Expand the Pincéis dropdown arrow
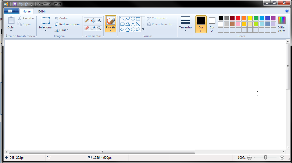The width and height of the screenshot is (292, 163). coord(110,31)
